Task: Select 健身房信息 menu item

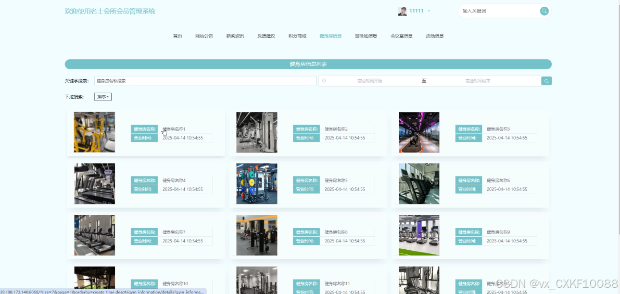Action: click(x=331, y=36)
